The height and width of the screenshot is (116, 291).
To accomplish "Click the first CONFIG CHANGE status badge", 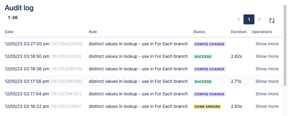I will click(209, 44).
